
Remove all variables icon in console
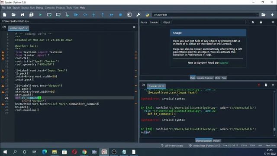click(x=266, y=85)
